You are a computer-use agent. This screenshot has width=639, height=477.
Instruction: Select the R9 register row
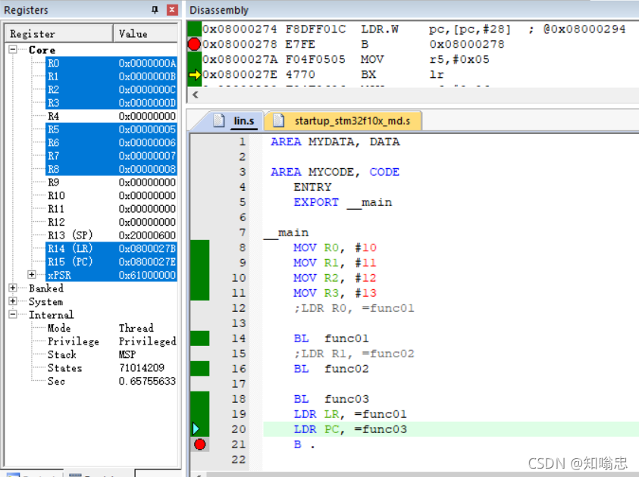point(111,182)
